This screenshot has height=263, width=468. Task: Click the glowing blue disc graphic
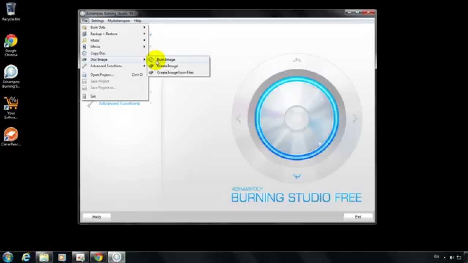pos(297,118)
